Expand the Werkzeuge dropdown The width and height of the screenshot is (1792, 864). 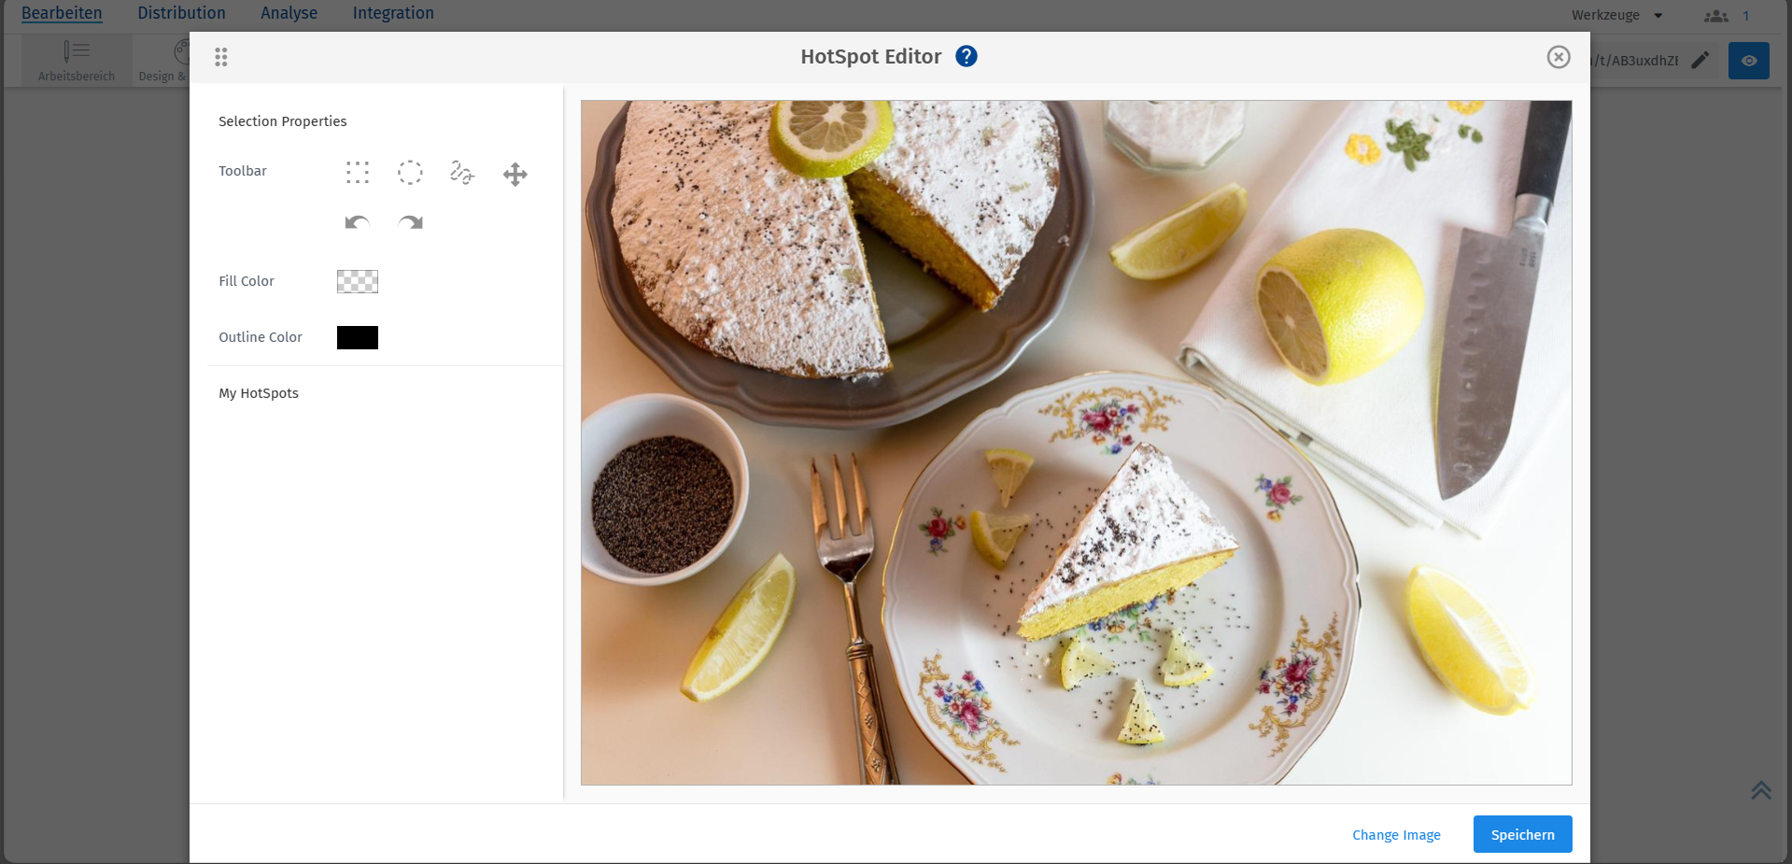[1617, 15]
